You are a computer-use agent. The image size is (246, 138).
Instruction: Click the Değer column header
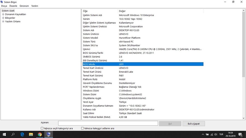pyautogui.click(x=161, y=11)
